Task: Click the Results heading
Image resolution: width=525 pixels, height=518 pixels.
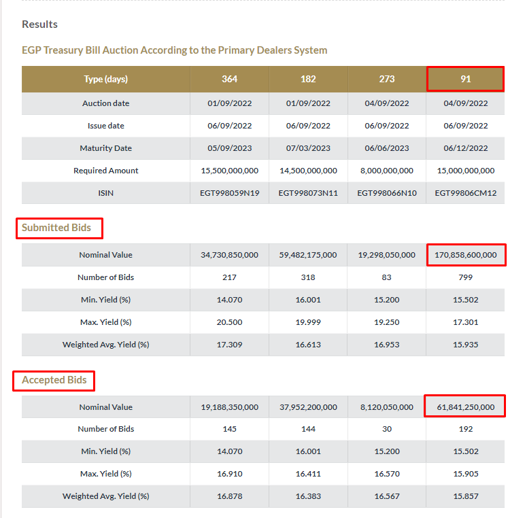Action: point(39,24)
